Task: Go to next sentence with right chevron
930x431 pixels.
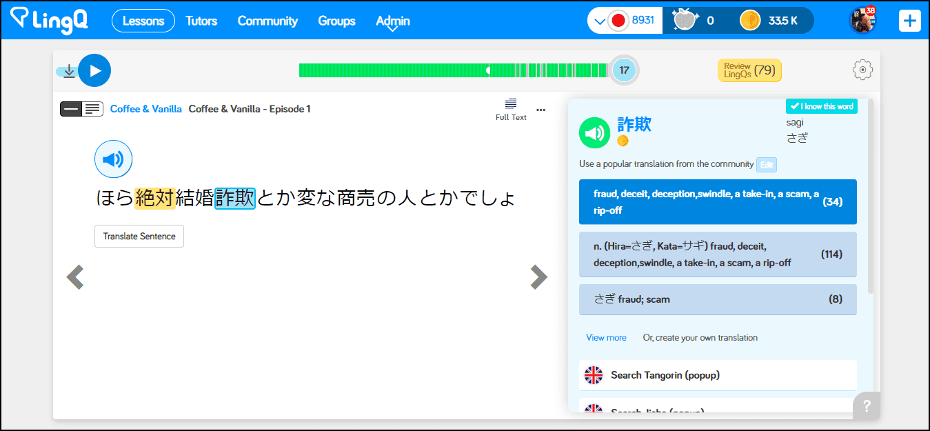Action: tap(538, 277)
